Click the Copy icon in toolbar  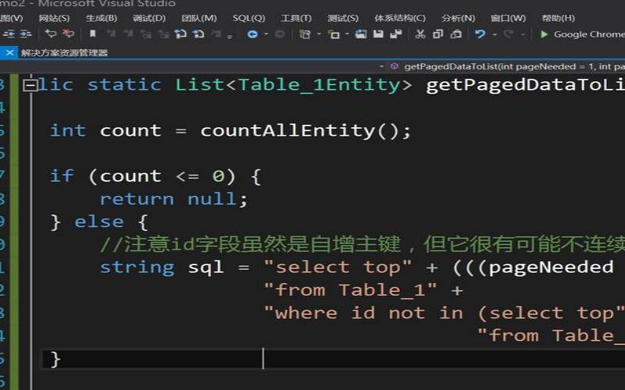[x=437, y=34]
